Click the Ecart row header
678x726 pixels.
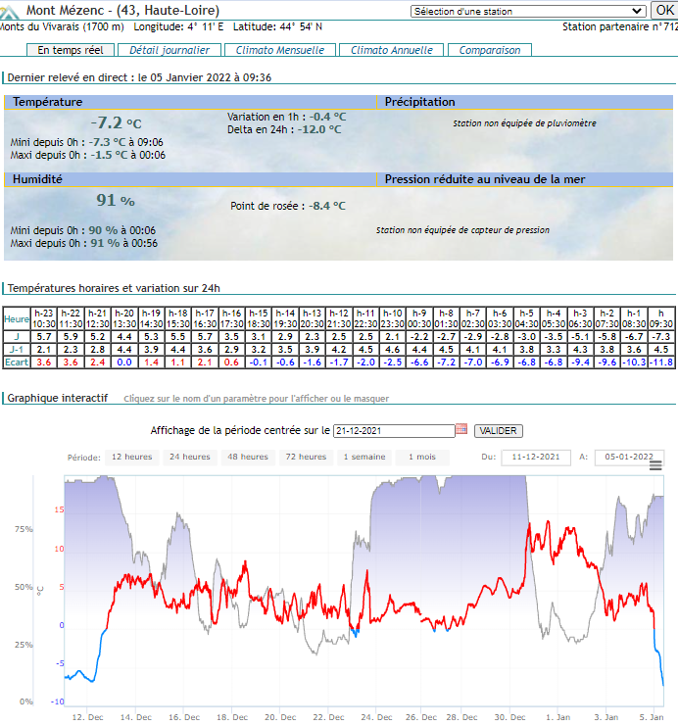click(x=17, y=363)
